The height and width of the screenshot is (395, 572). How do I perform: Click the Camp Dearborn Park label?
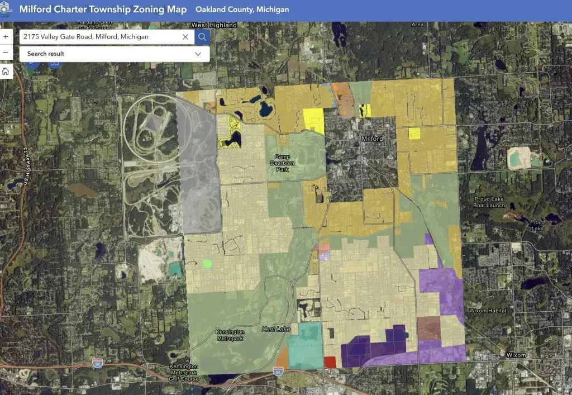click(282, 163)
